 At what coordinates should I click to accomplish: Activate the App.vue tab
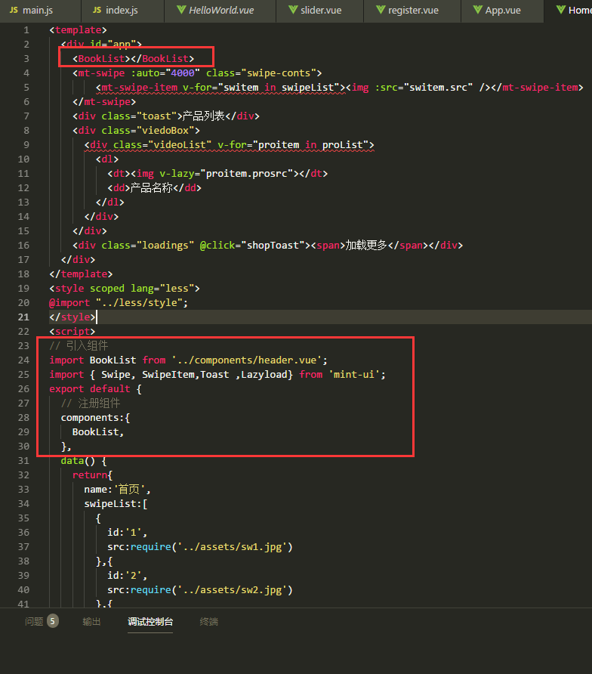[503, 11]
